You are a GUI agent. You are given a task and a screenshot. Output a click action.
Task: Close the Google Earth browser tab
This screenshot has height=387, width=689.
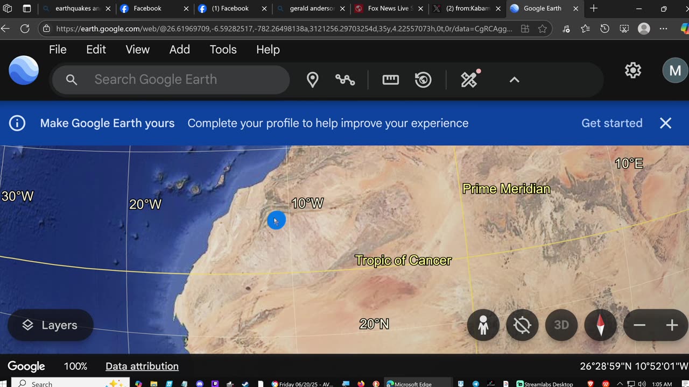click(575, 9)
